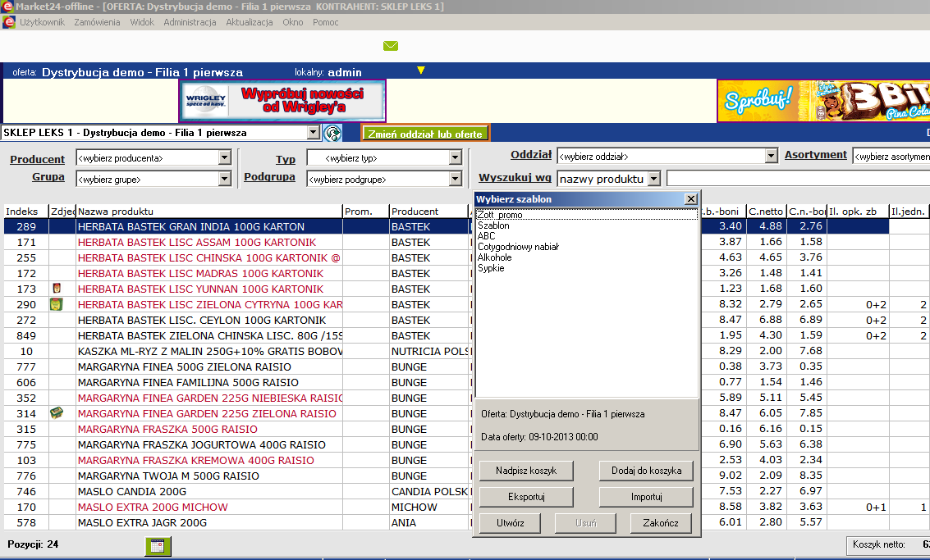Open photo icon for MARGARYNA FINEA GARDEN ZIELONA

point(57,413)
